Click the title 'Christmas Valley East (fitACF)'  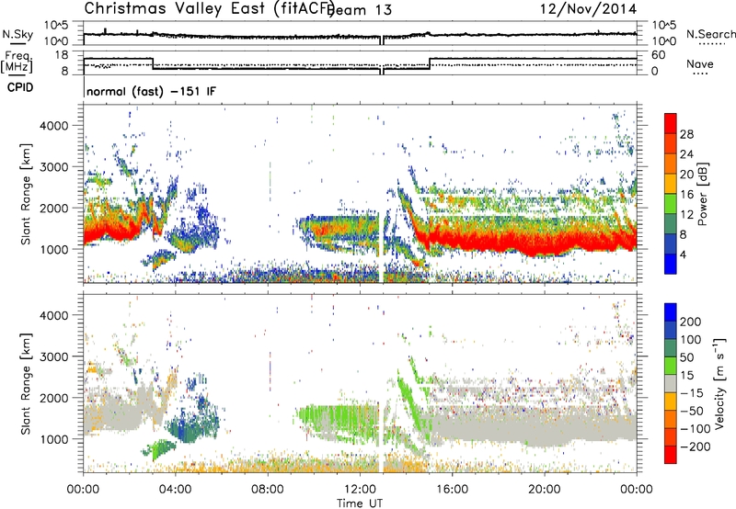tap(210, 9)
